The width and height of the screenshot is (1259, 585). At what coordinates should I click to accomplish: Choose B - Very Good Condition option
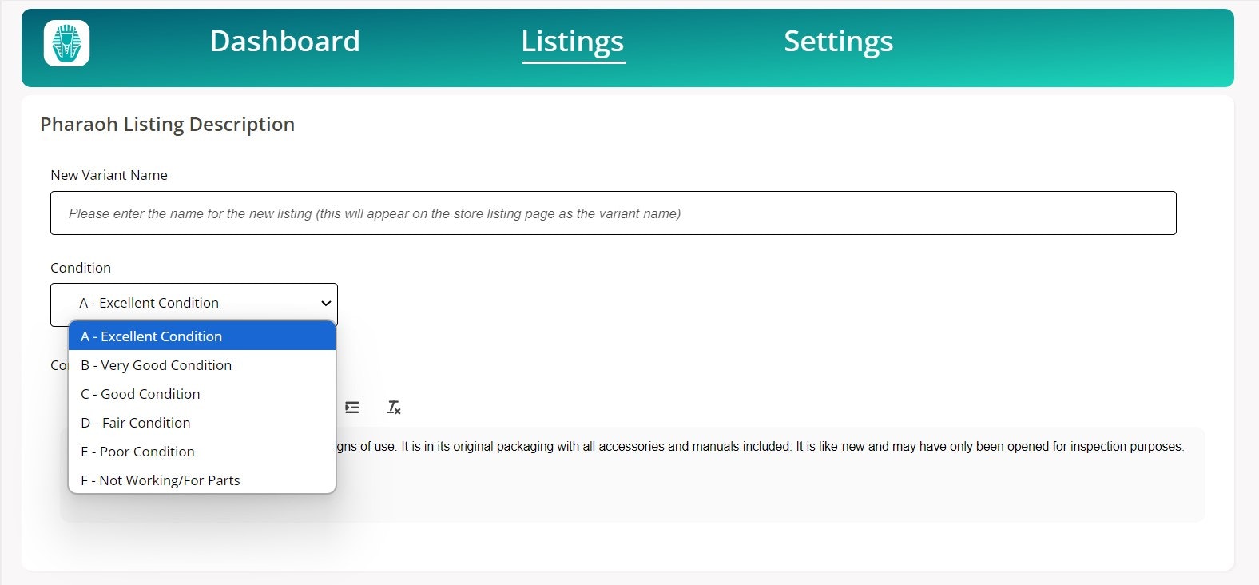[x=202, y=365]
